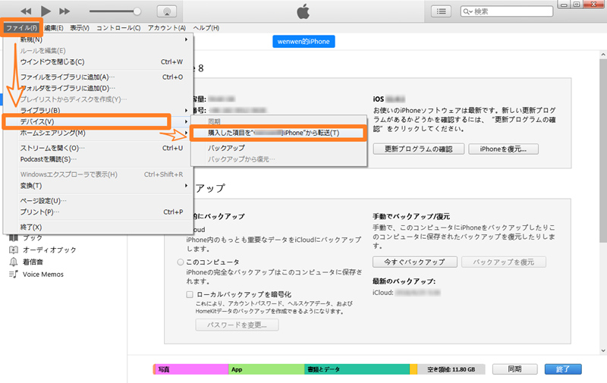Click the scrollbar down arrow
This screenshot has height=383, width=607.
602,350
